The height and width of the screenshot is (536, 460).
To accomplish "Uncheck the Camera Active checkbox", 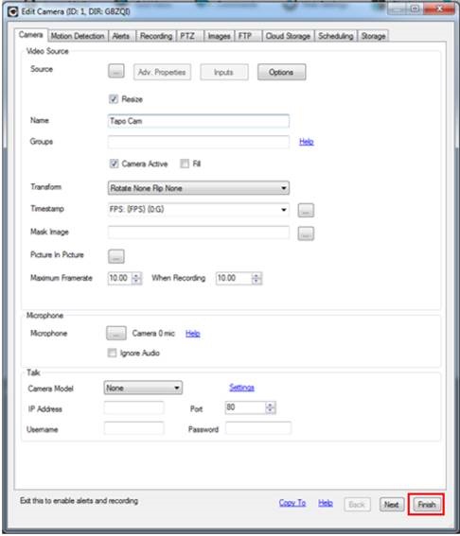I will coord(114,164).
